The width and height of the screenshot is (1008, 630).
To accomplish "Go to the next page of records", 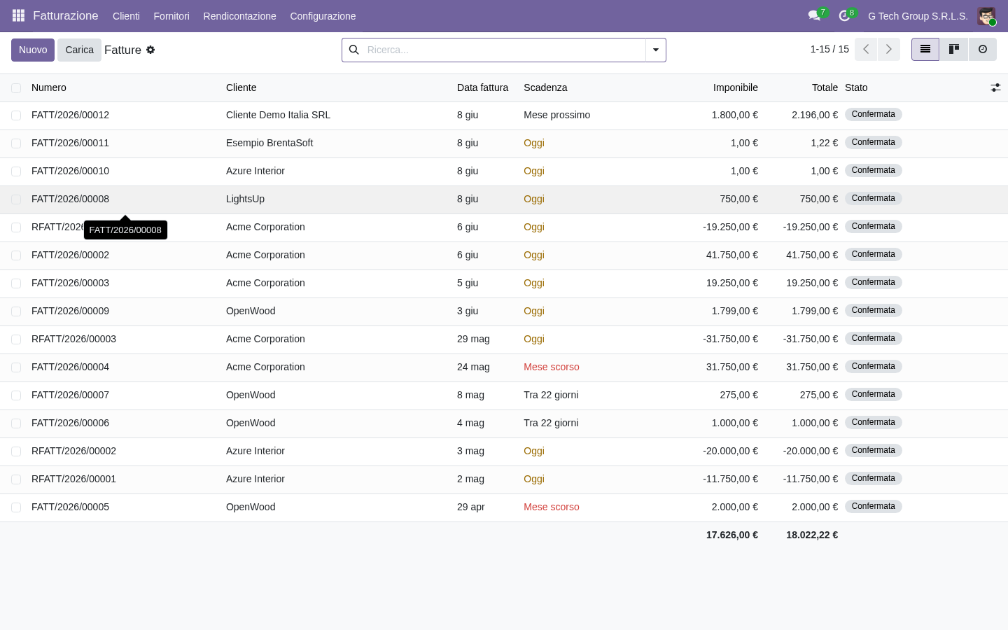I will coord(889,49).
